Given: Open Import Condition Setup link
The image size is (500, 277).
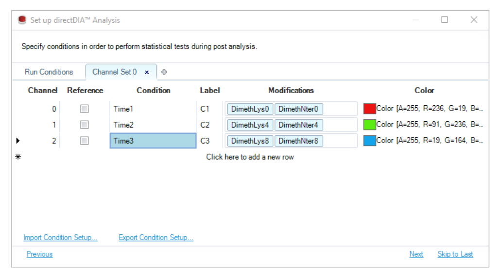Looking at the screenshot, I should pos(60,238).
